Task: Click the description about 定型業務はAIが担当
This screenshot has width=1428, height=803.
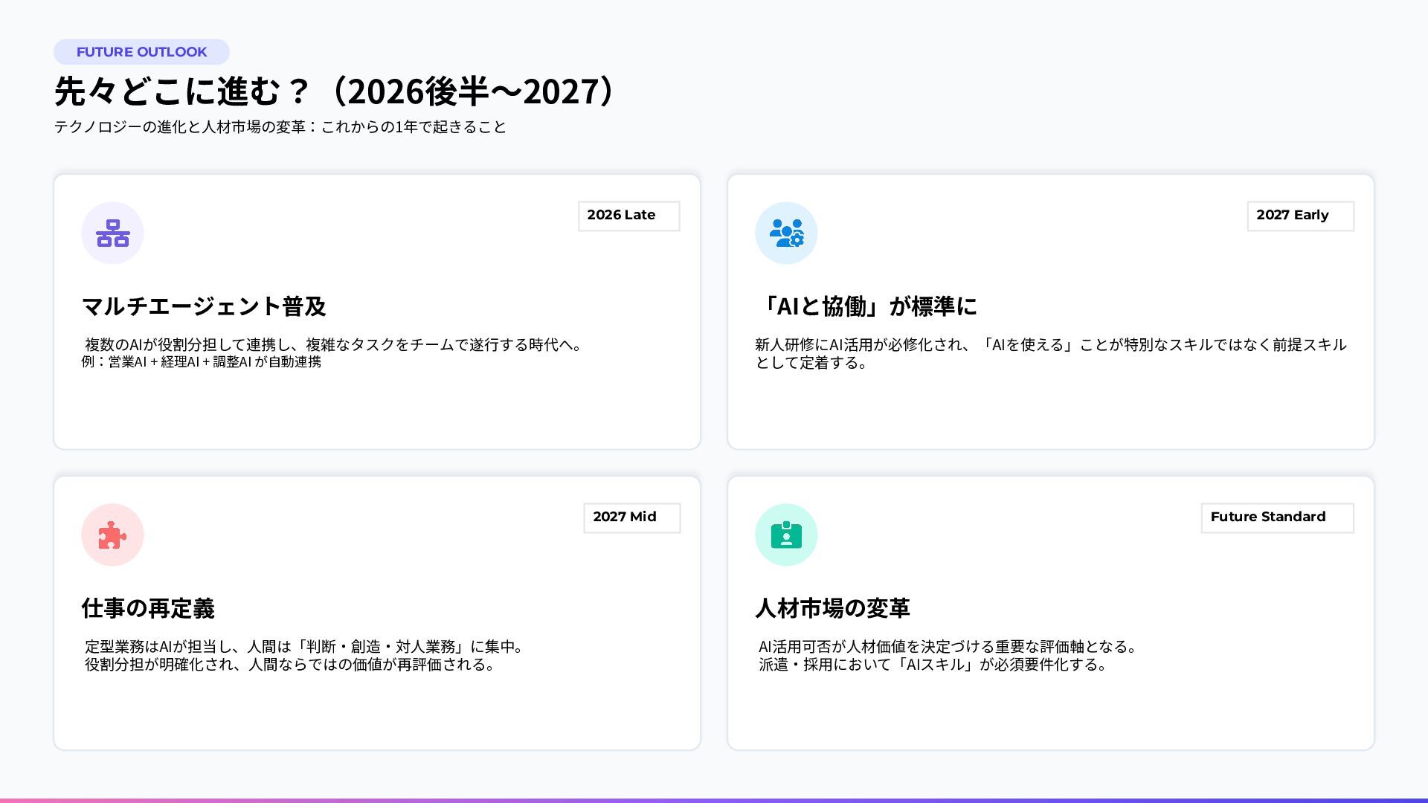Action: pos(305,656)
